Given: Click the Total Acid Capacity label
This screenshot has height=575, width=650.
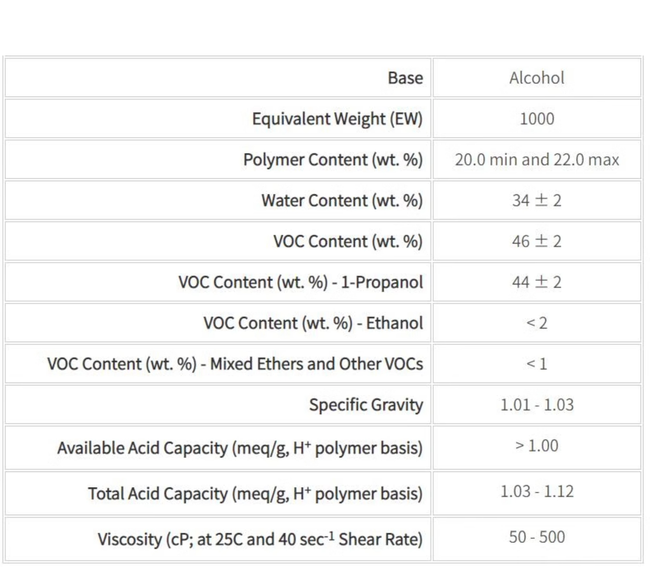Looking at the screenshot, I should pyautogui.click(x=255, y=493).
